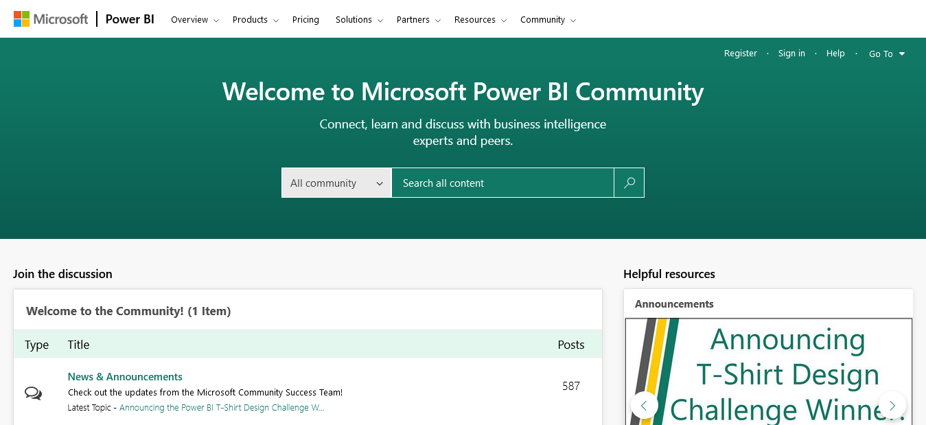Open latest topic about T-Shirt Design Challenge
The height and width of the screenshot is (425, 926).
point(222,408)
